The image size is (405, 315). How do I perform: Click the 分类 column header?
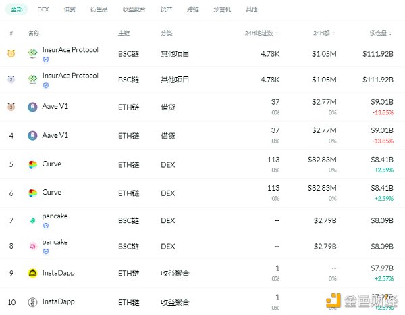[166, 33]
